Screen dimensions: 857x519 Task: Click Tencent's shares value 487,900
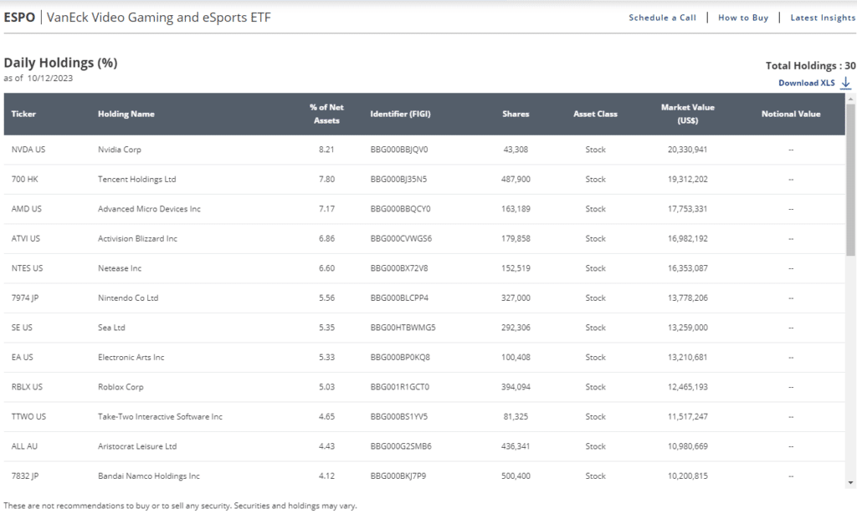(516, 179)
